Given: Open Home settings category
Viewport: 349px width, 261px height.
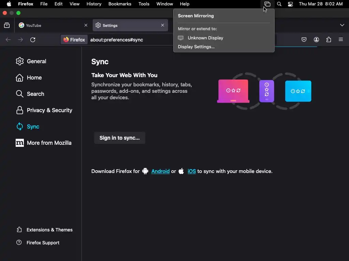Looking at the screenshot, I should pos(29,78).
